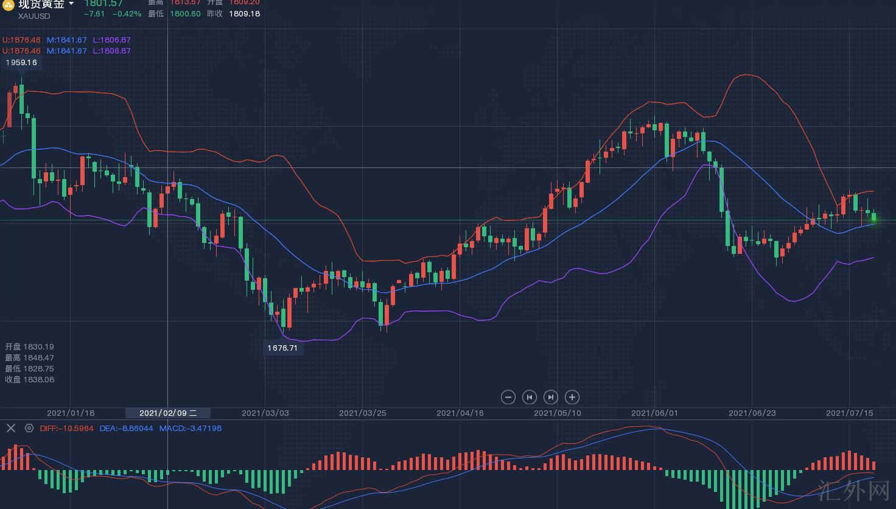Viewport: 896px width, 509px height.
Task: Click the 现货黄金 instrument name
Action: coord(41,4)
